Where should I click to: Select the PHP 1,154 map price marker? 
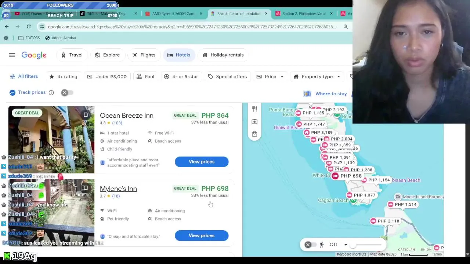point(375,180)
